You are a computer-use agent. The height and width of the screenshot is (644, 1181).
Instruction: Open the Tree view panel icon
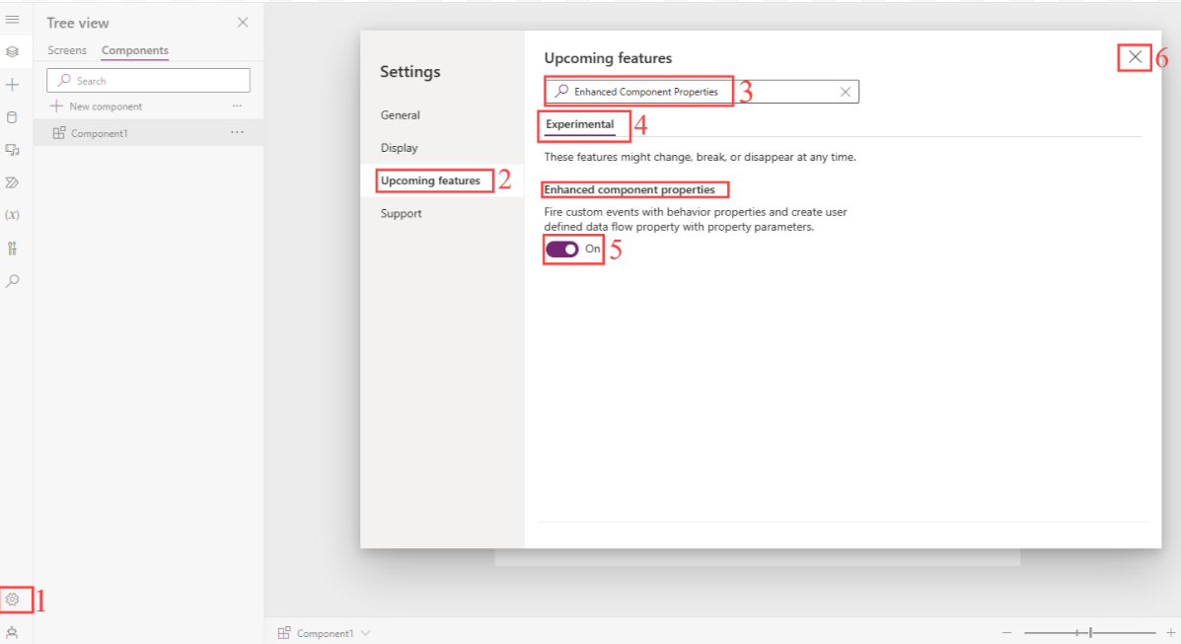point(13,51)
